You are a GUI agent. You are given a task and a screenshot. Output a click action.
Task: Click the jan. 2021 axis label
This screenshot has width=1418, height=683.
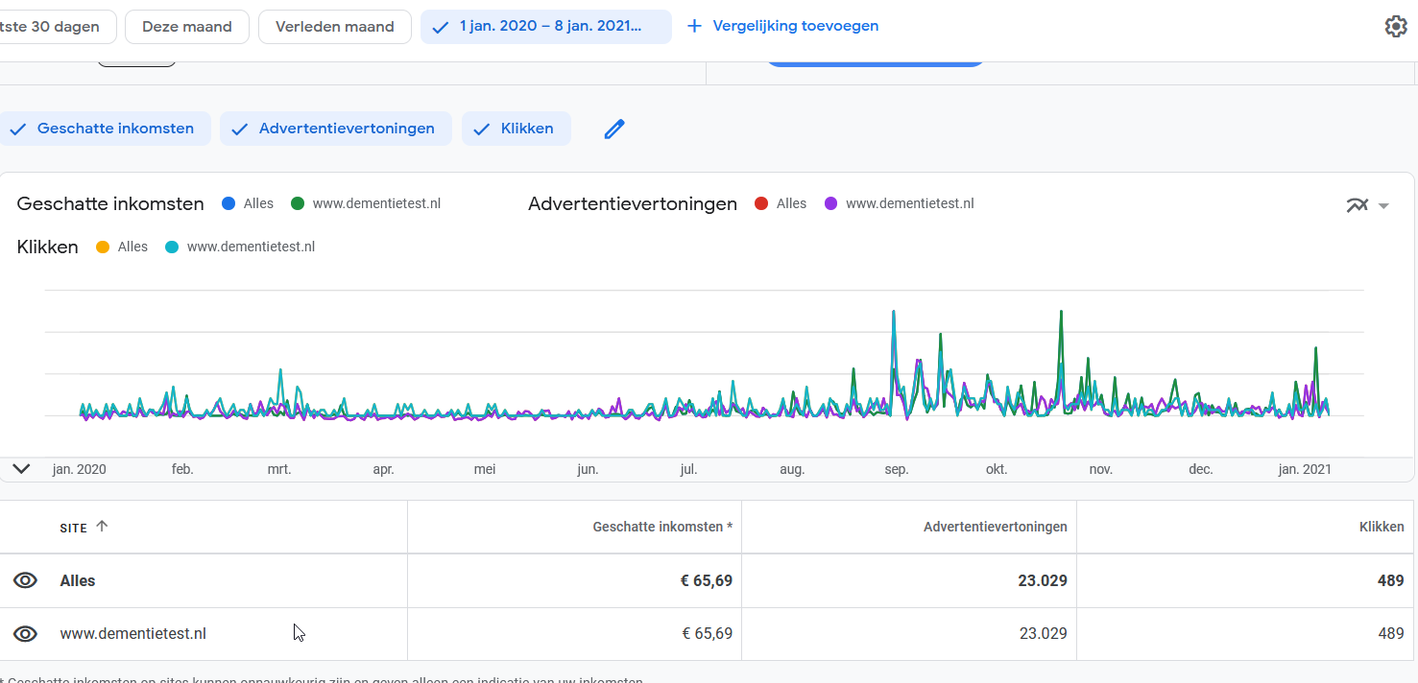click(x=1304, y=469)
